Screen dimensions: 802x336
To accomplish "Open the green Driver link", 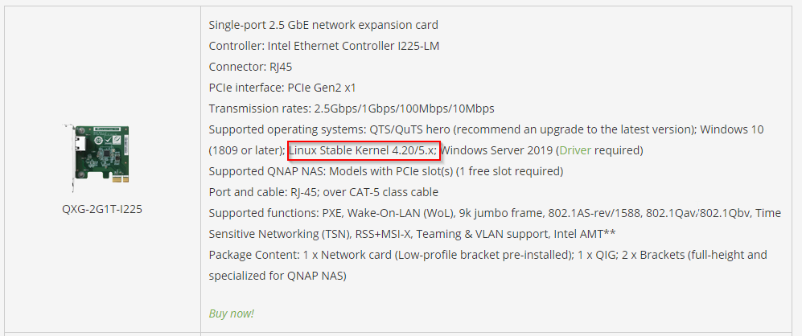I will (x=575, y=150).
